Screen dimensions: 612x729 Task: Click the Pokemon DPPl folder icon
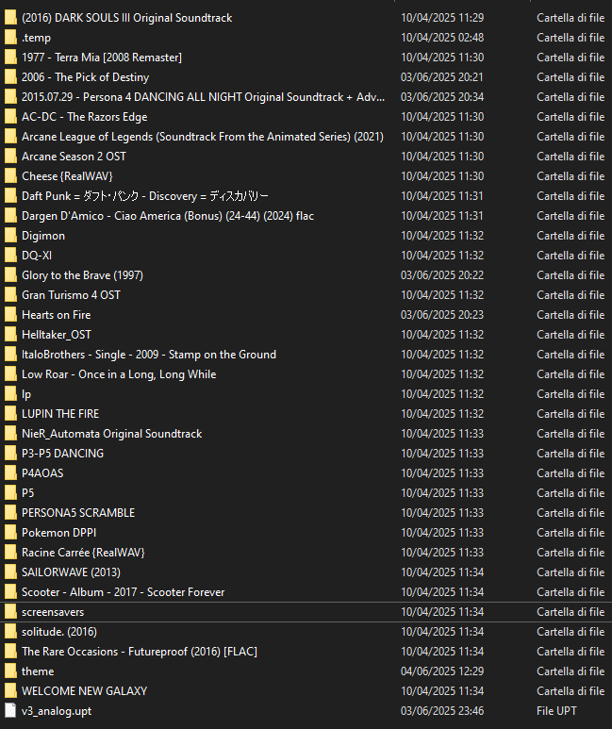(x=10, y=533)
